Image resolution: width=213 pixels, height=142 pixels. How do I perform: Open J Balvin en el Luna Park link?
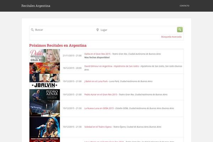(96, 81)
